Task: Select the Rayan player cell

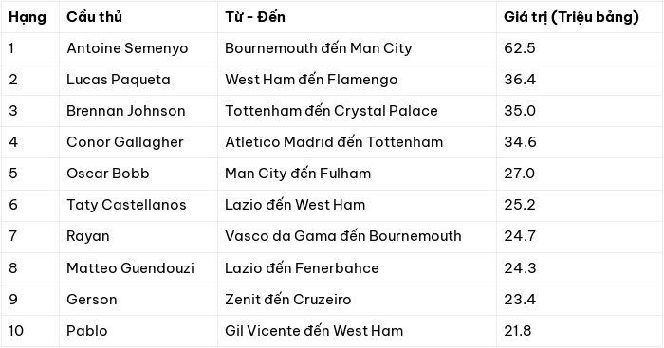Action: (138, 236)
